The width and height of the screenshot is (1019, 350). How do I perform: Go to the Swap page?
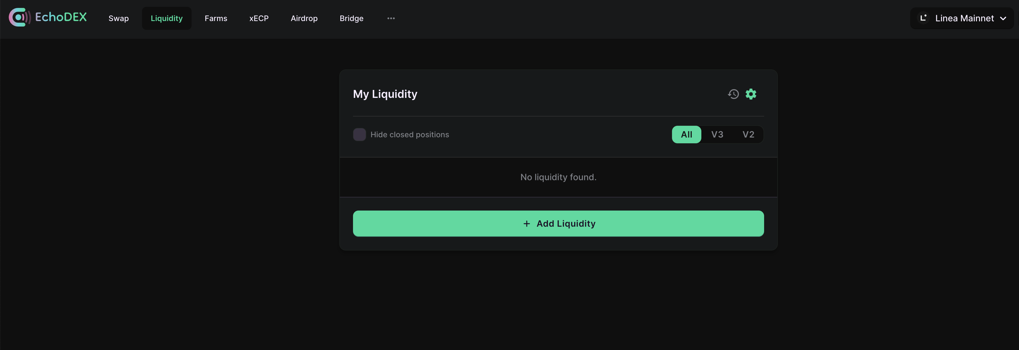coord(119,18)
